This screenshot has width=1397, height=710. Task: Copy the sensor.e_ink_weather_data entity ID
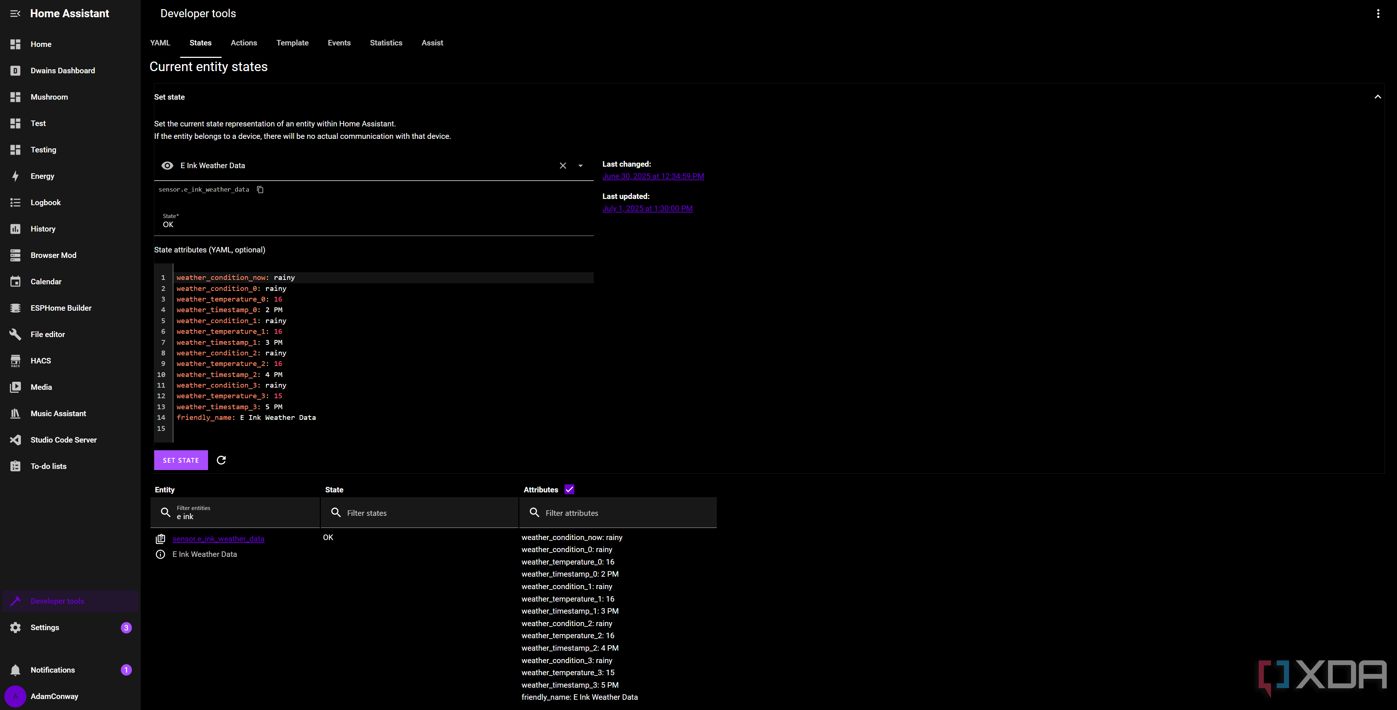point(260,189)
